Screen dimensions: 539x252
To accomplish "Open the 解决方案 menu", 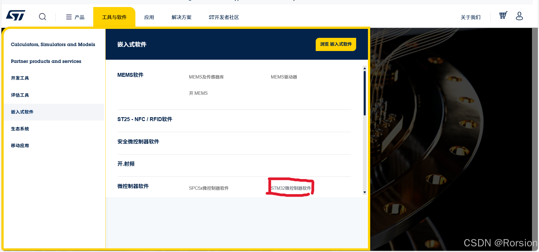I will [181, 17].
